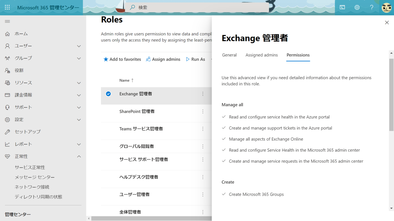394x221 pixels.
Task: Open more actions for ユーザー管理者 row
Action: (x=203, y=194)
